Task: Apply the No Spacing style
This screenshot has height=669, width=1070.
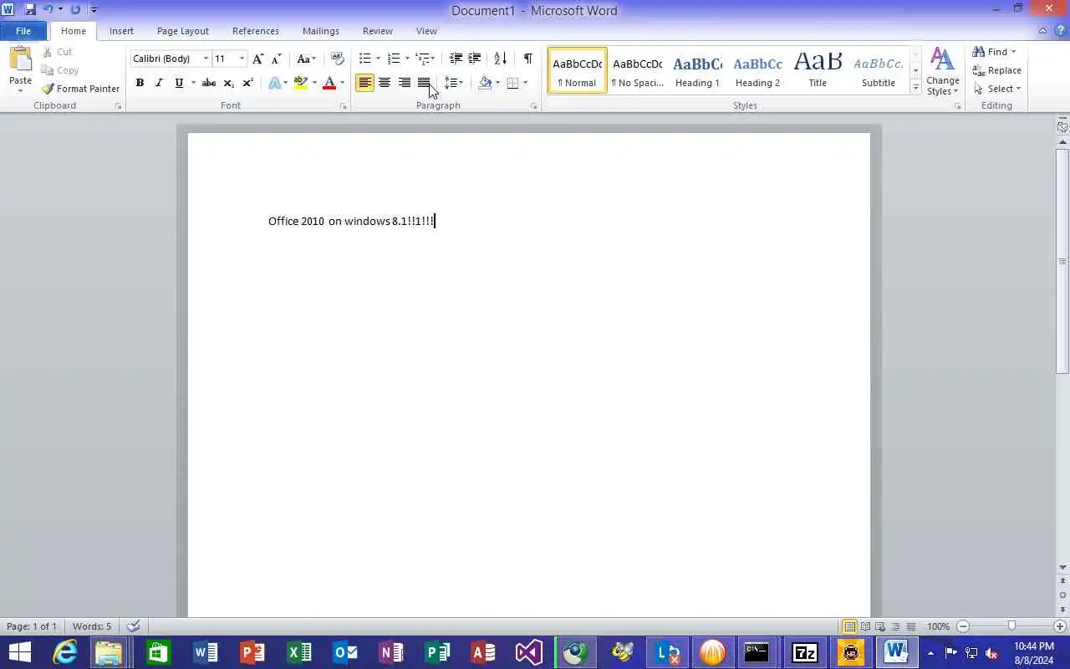Action: pos(637,70)
